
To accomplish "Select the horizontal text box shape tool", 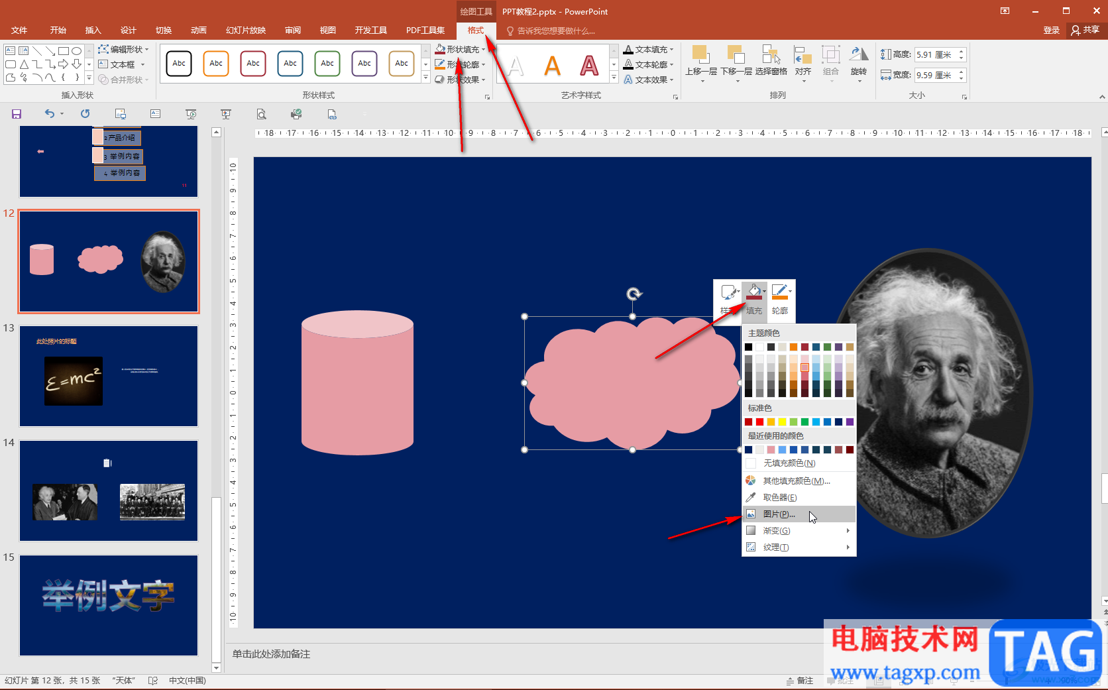I will 11,50.
